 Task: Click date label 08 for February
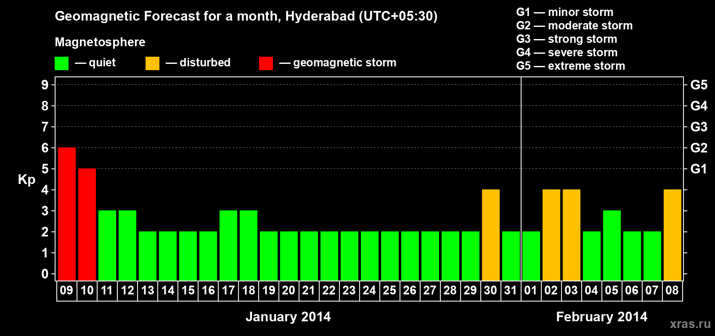(672, 291)
